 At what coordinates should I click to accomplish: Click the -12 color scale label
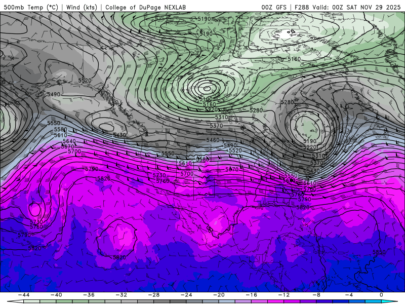284,295
